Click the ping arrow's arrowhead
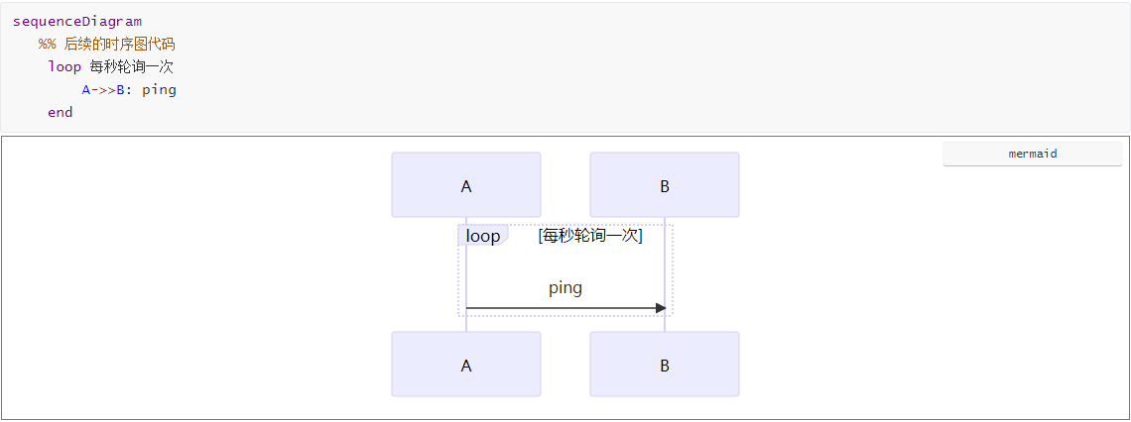The width and height of the screenshot is (1131, 422). pyautogui.click(x=661, y=308)
